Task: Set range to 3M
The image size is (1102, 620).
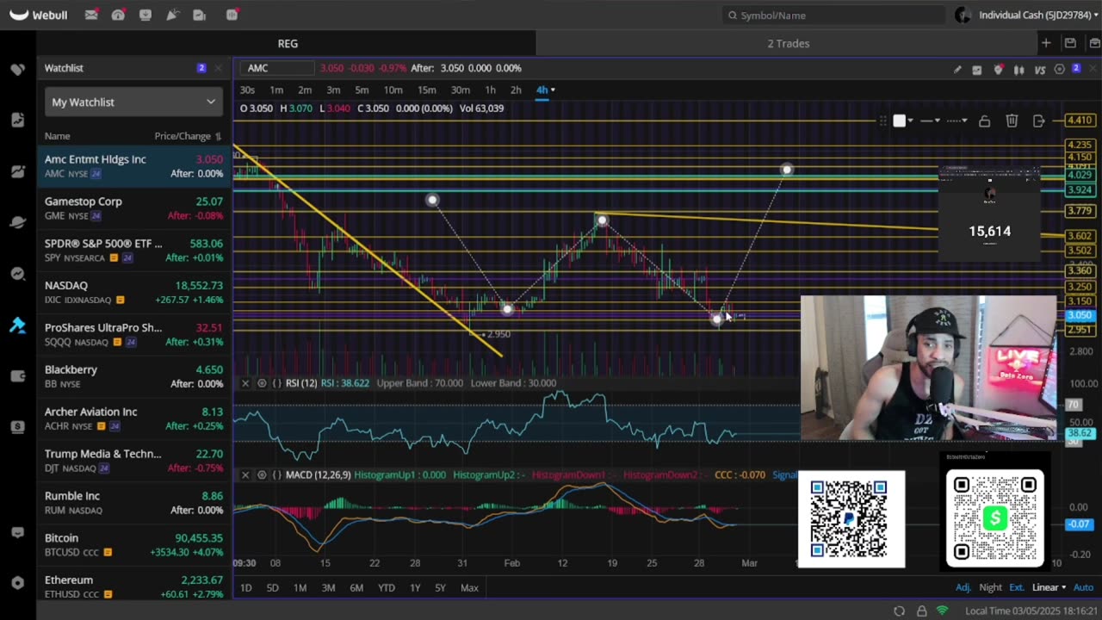Action: pyautogui.click(x=328, y=587)
